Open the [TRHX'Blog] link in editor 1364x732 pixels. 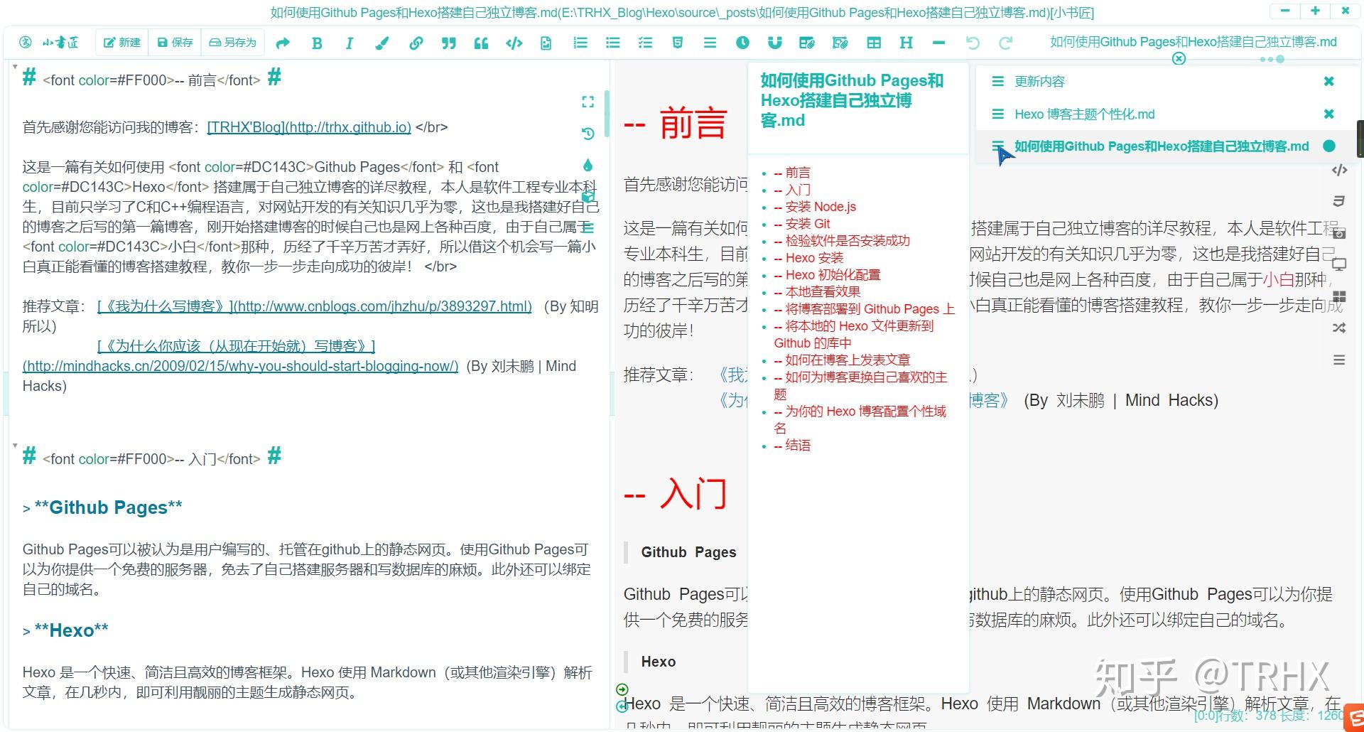(309, 127)
